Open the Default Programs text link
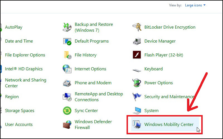The height and width of the screenshot is (139, 223). click(92, 41)
